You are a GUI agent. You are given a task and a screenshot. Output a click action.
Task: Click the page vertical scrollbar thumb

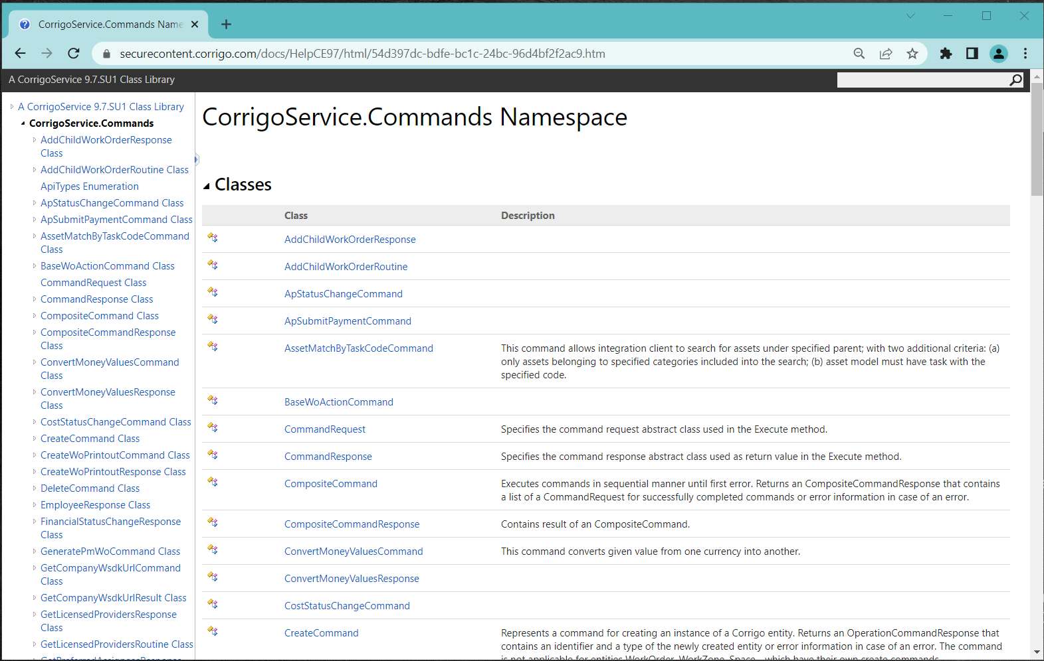pyautogui.click(x=1037, y=139)
